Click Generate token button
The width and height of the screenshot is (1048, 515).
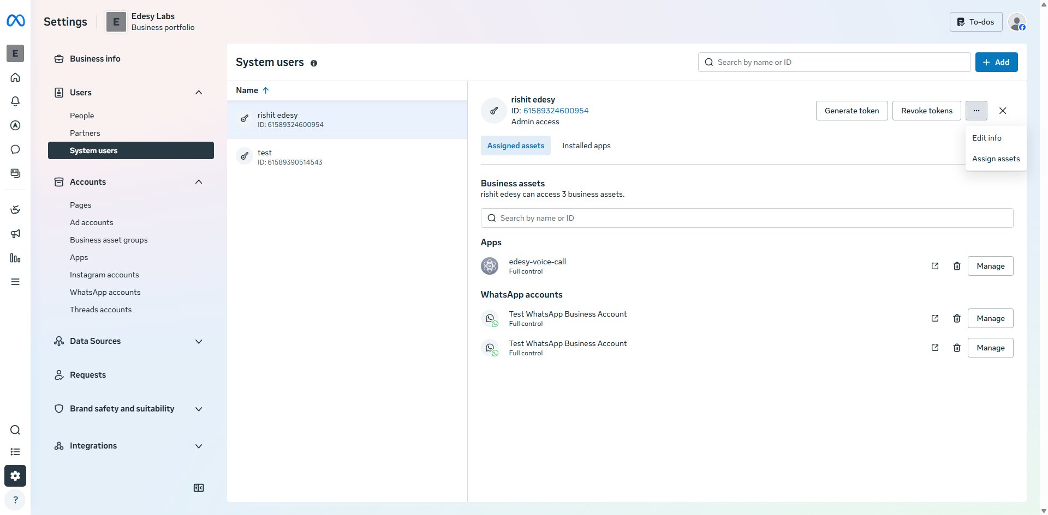(x=851, y=111)
